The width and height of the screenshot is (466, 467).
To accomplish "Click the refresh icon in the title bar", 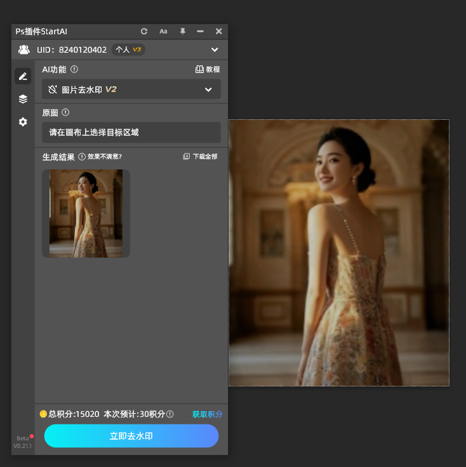I will [144, 31].
